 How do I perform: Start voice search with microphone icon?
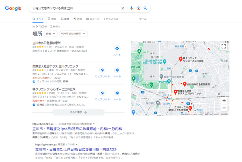131,8
